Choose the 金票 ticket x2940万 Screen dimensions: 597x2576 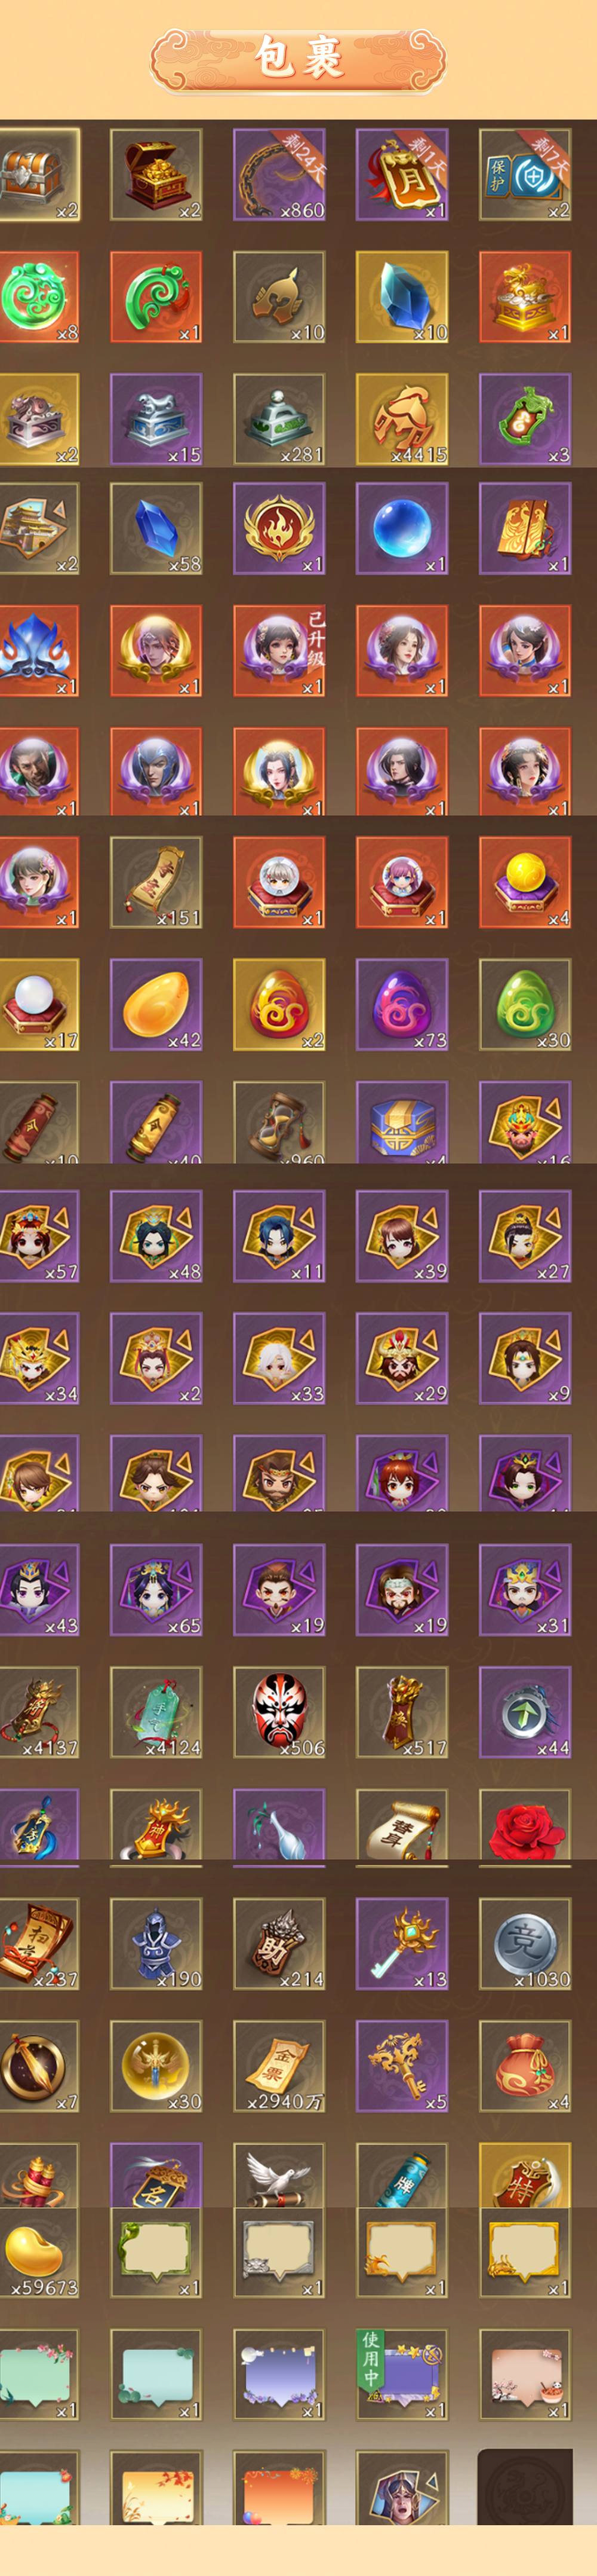pos(279,2066)
